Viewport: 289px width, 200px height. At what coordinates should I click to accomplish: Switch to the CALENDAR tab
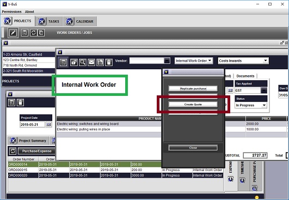click(x=80, y=21)
